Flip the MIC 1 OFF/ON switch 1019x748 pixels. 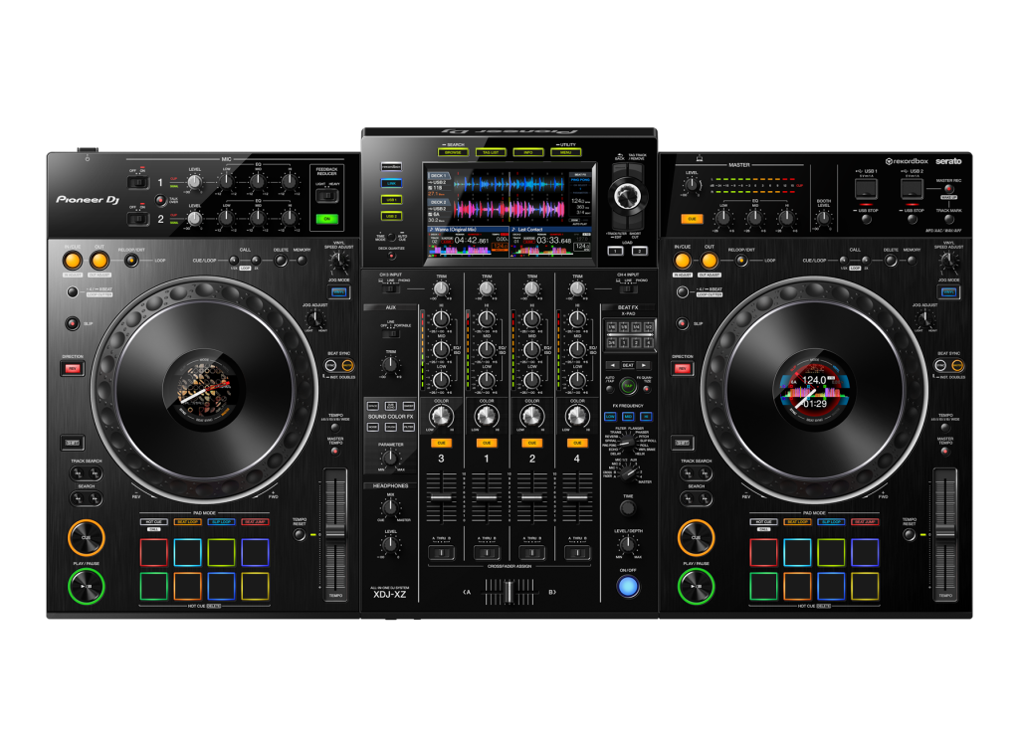coord(137,182)
